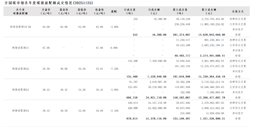The width and height of the screenshot is (259, 129).
Task: Select the 收盘价 column header
Action: 99,11
